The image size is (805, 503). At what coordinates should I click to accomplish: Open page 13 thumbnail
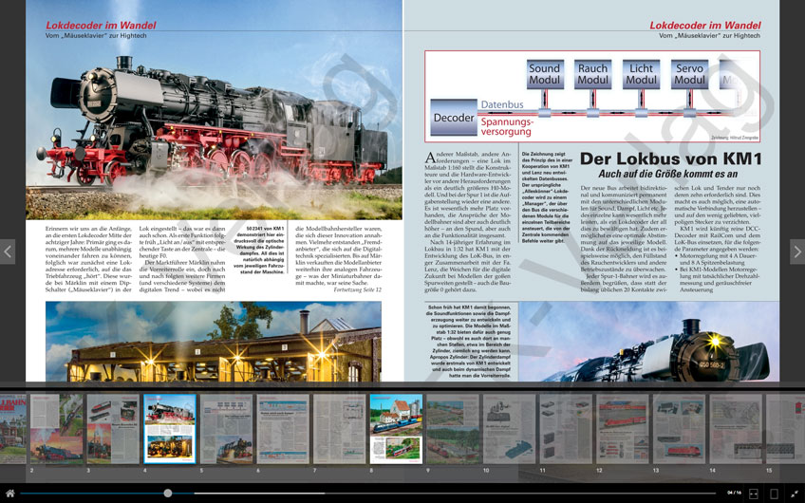click(680, 429)
